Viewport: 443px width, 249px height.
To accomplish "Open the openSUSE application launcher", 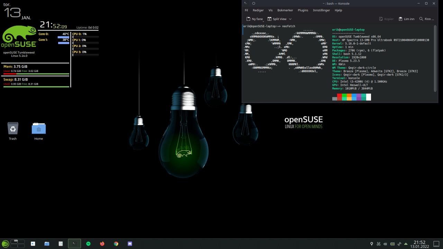I will (6, 244).
